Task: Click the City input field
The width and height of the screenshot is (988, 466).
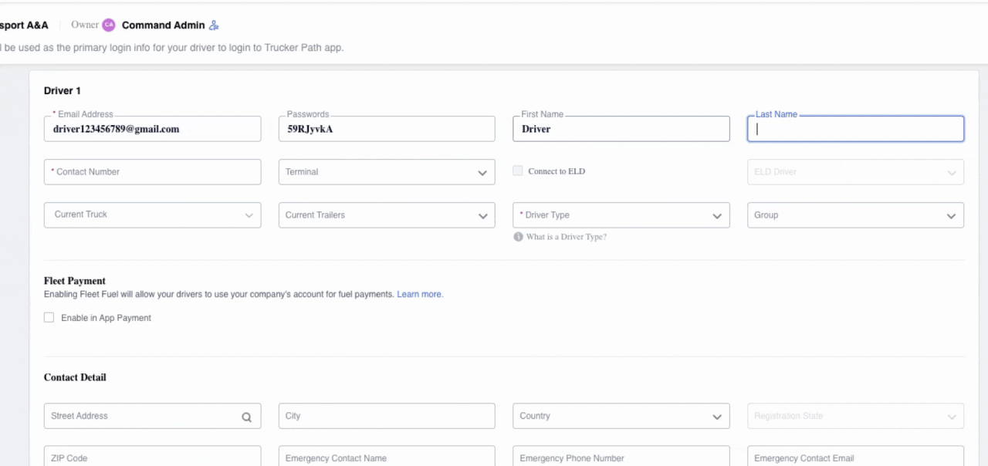Action: pos(386,416)
